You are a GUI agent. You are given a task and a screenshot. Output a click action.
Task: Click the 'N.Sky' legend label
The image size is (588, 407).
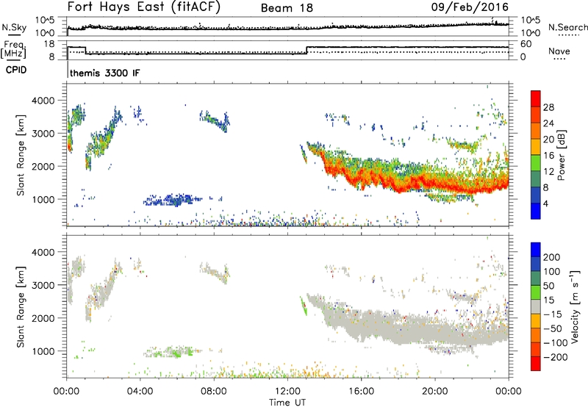click(x=14, y=27)
